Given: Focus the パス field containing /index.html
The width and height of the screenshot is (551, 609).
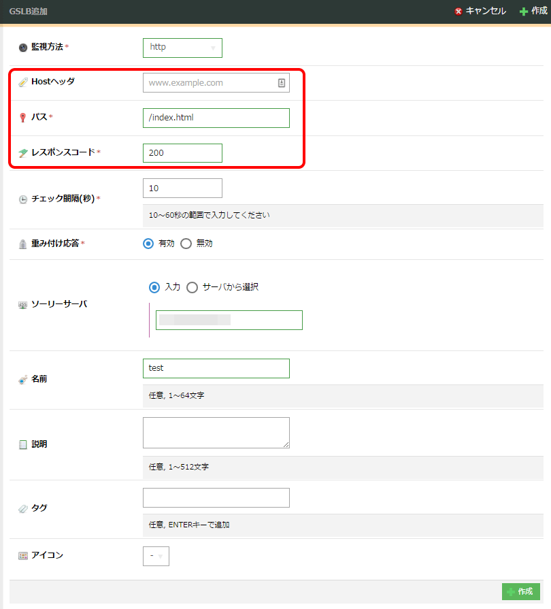Looking at the screenshot, I should 216,118.
